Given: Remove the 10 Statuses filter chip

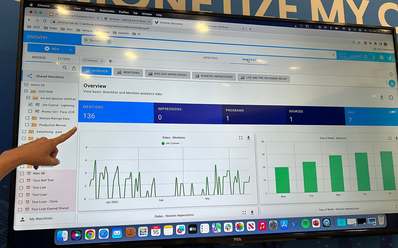Looking at the screenshot, I should point(102,61).
